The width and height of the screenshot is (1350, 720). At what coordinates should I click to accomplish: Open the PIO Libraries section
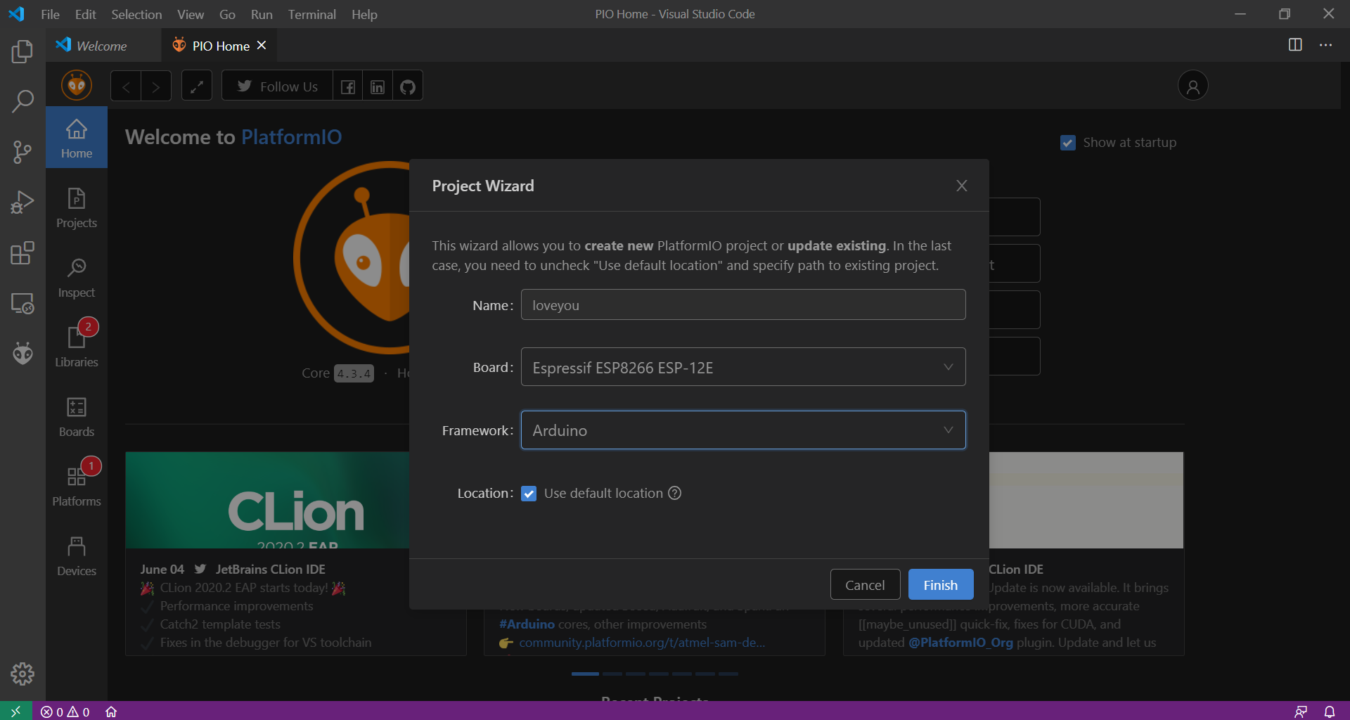[x=77, y=346]
